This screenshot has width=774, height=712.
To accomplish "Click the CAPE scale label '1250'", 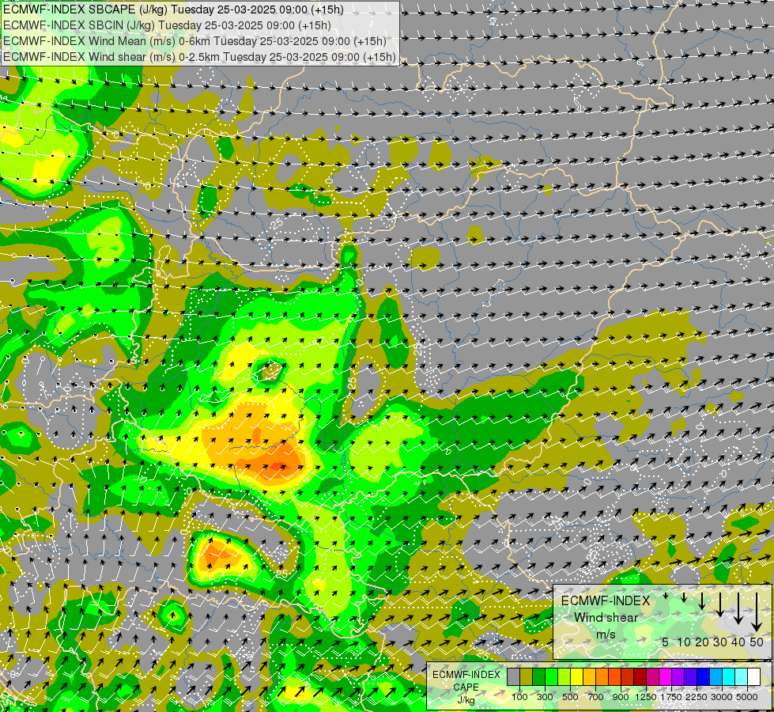I will (x=646, y=697).
